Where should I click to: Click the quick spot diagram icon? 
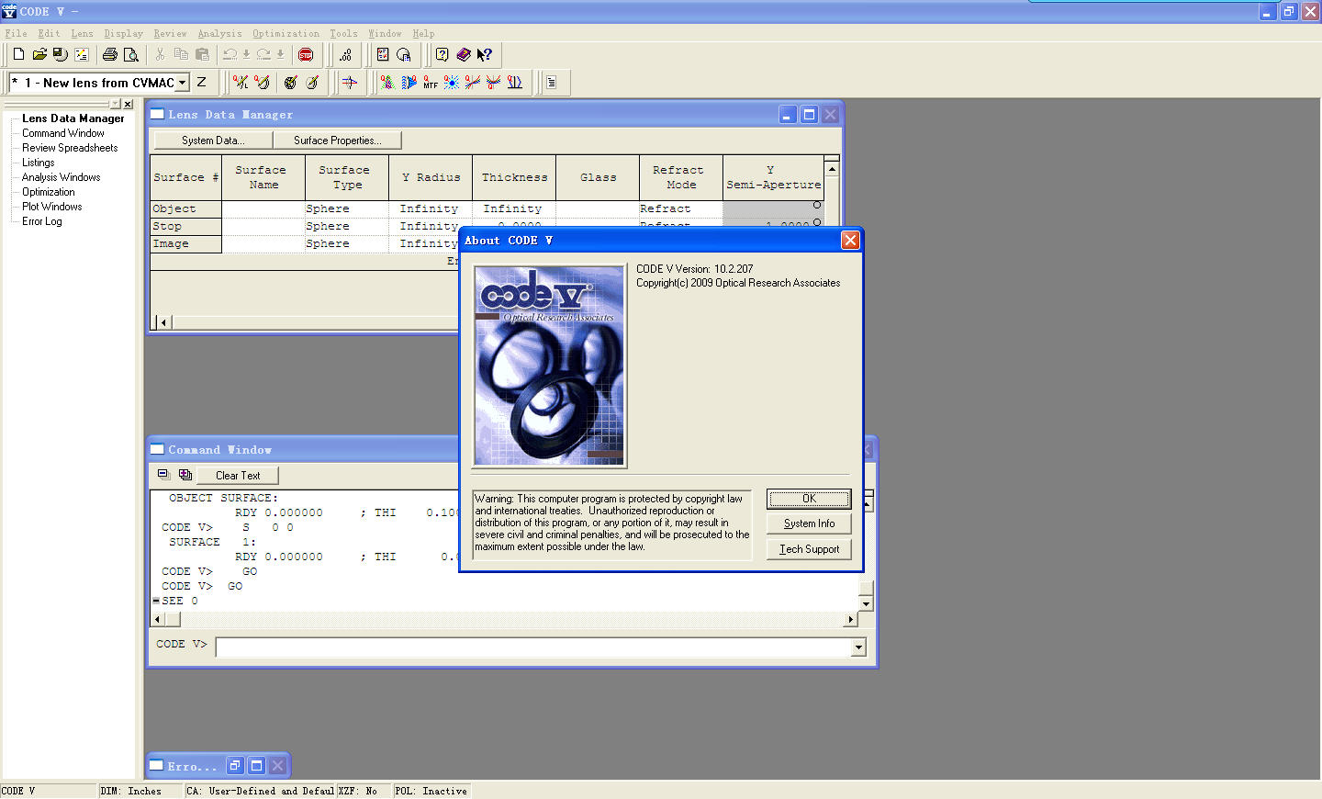pyautogui.click(x=452, y=82)
